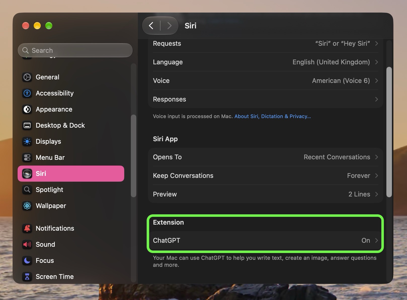Open the Sound speaker icon

27,244
